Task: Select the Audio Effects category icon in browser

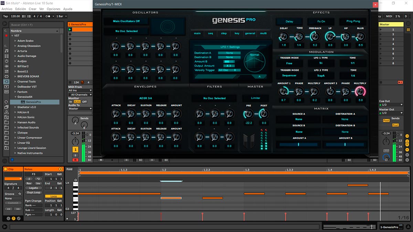Action: (x=7, y=66)
